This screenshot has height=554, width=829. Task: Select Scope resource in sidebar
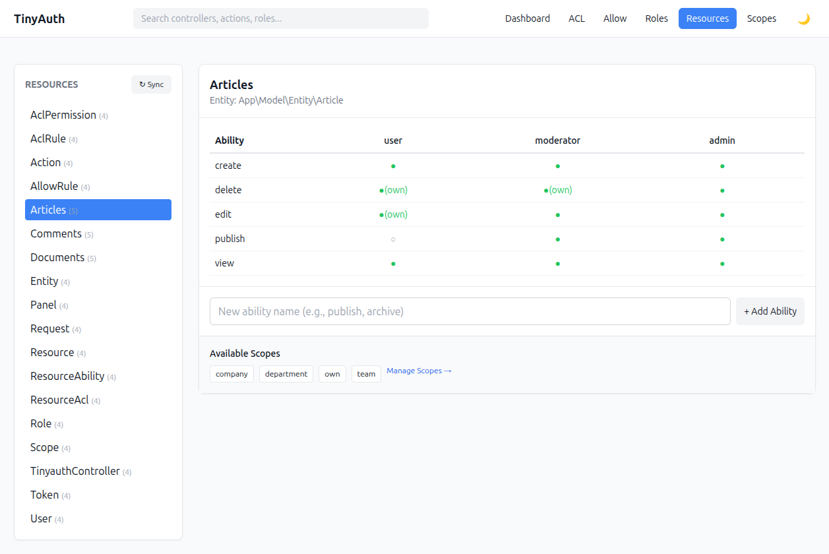pos(98,447)
